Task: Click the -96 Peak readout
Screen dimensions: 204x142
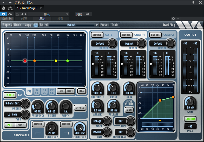Action: point(190,126)
